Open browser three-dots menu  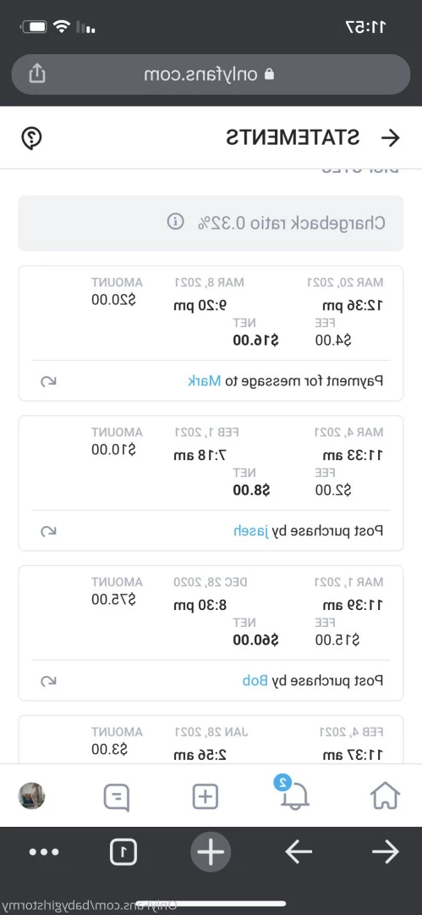[44, 852]
